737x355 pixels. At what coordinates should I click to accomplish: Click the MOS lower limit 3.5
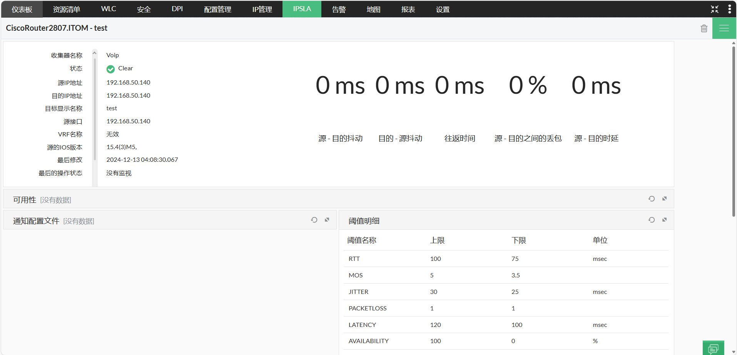(x=516, y=275)
